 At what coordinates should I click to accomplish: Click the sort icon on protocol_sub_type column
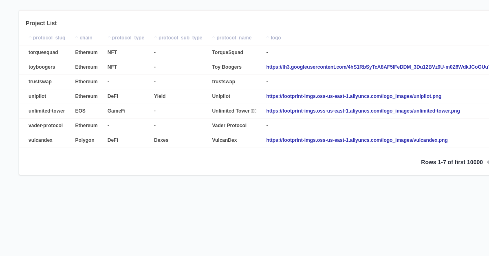tap(156, 37)
